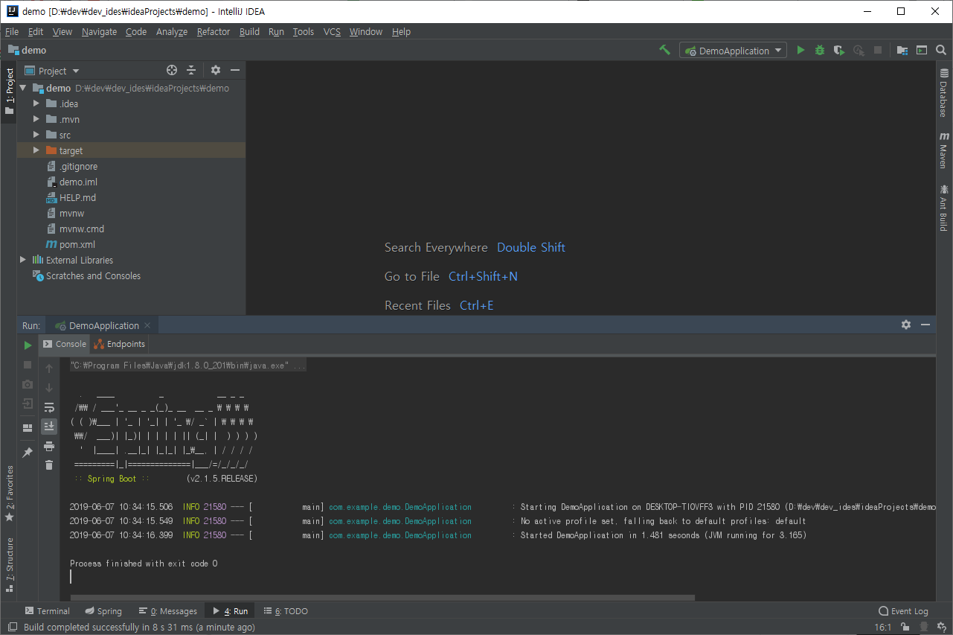Toggle scroll to end of console
953x635 pixels.
click(49, 427)
